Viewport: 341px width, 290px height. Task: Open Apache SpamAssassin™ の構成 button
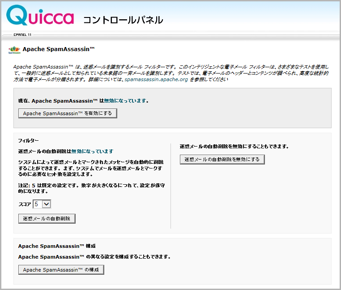pos(61,269)
